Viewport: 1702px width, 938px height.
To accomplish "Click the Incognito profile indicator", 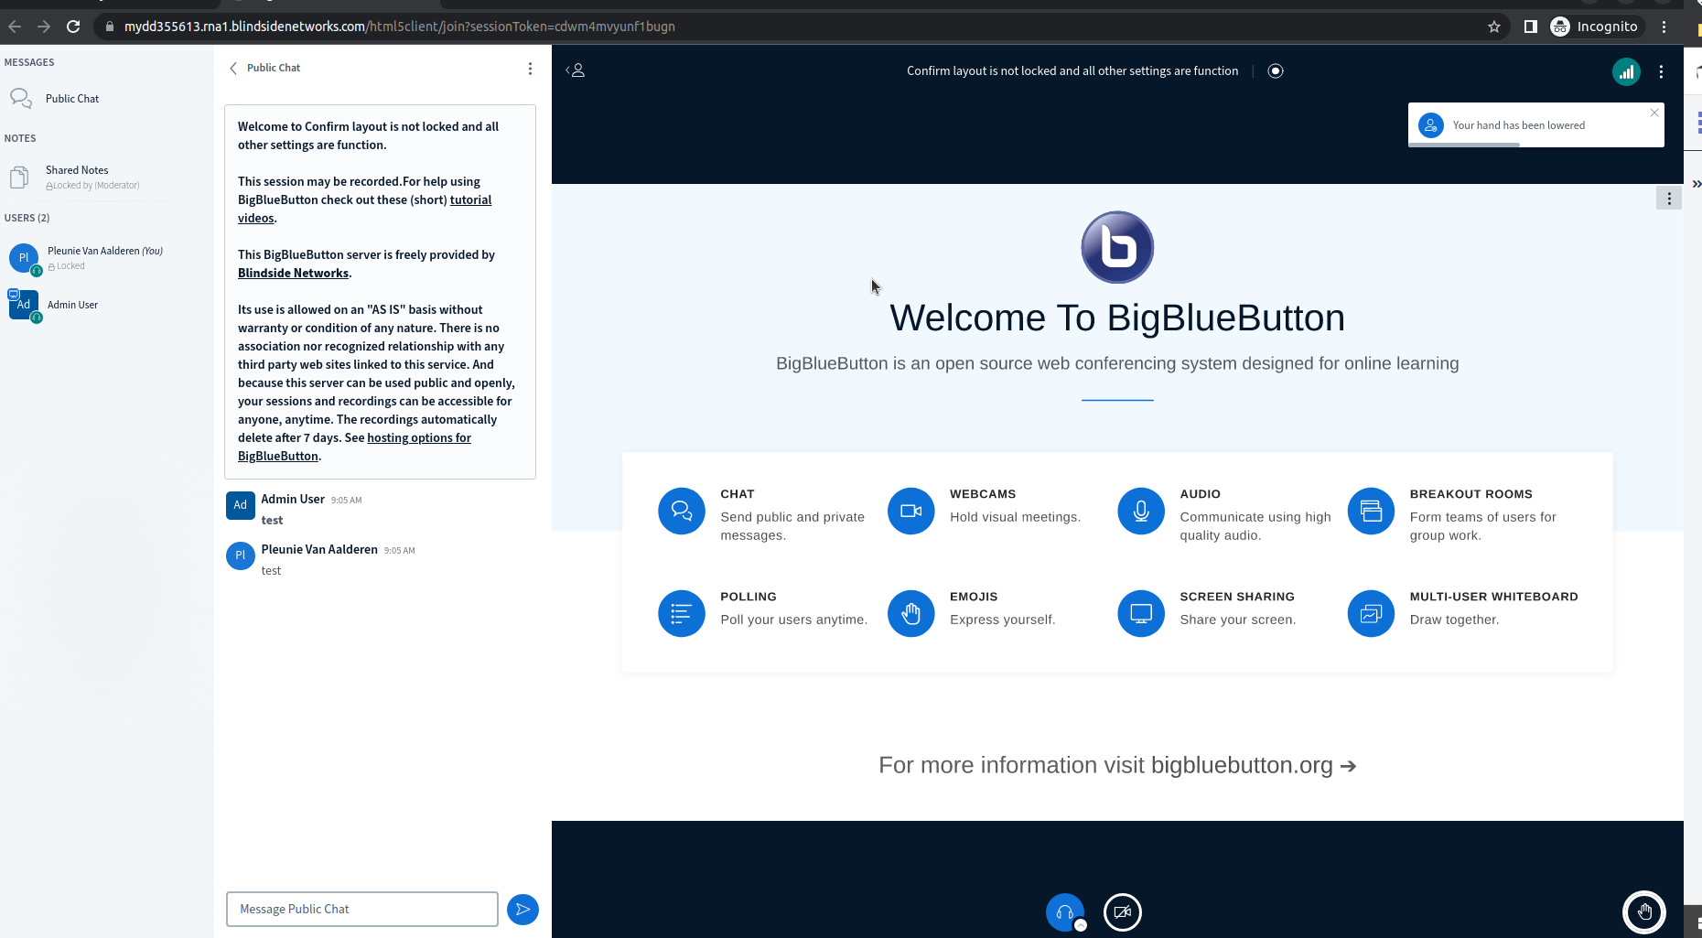I will pos(1595,27).
